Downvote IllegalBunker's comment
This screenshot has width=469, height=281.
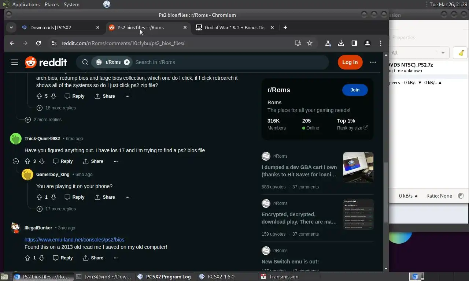pos(42,258)
